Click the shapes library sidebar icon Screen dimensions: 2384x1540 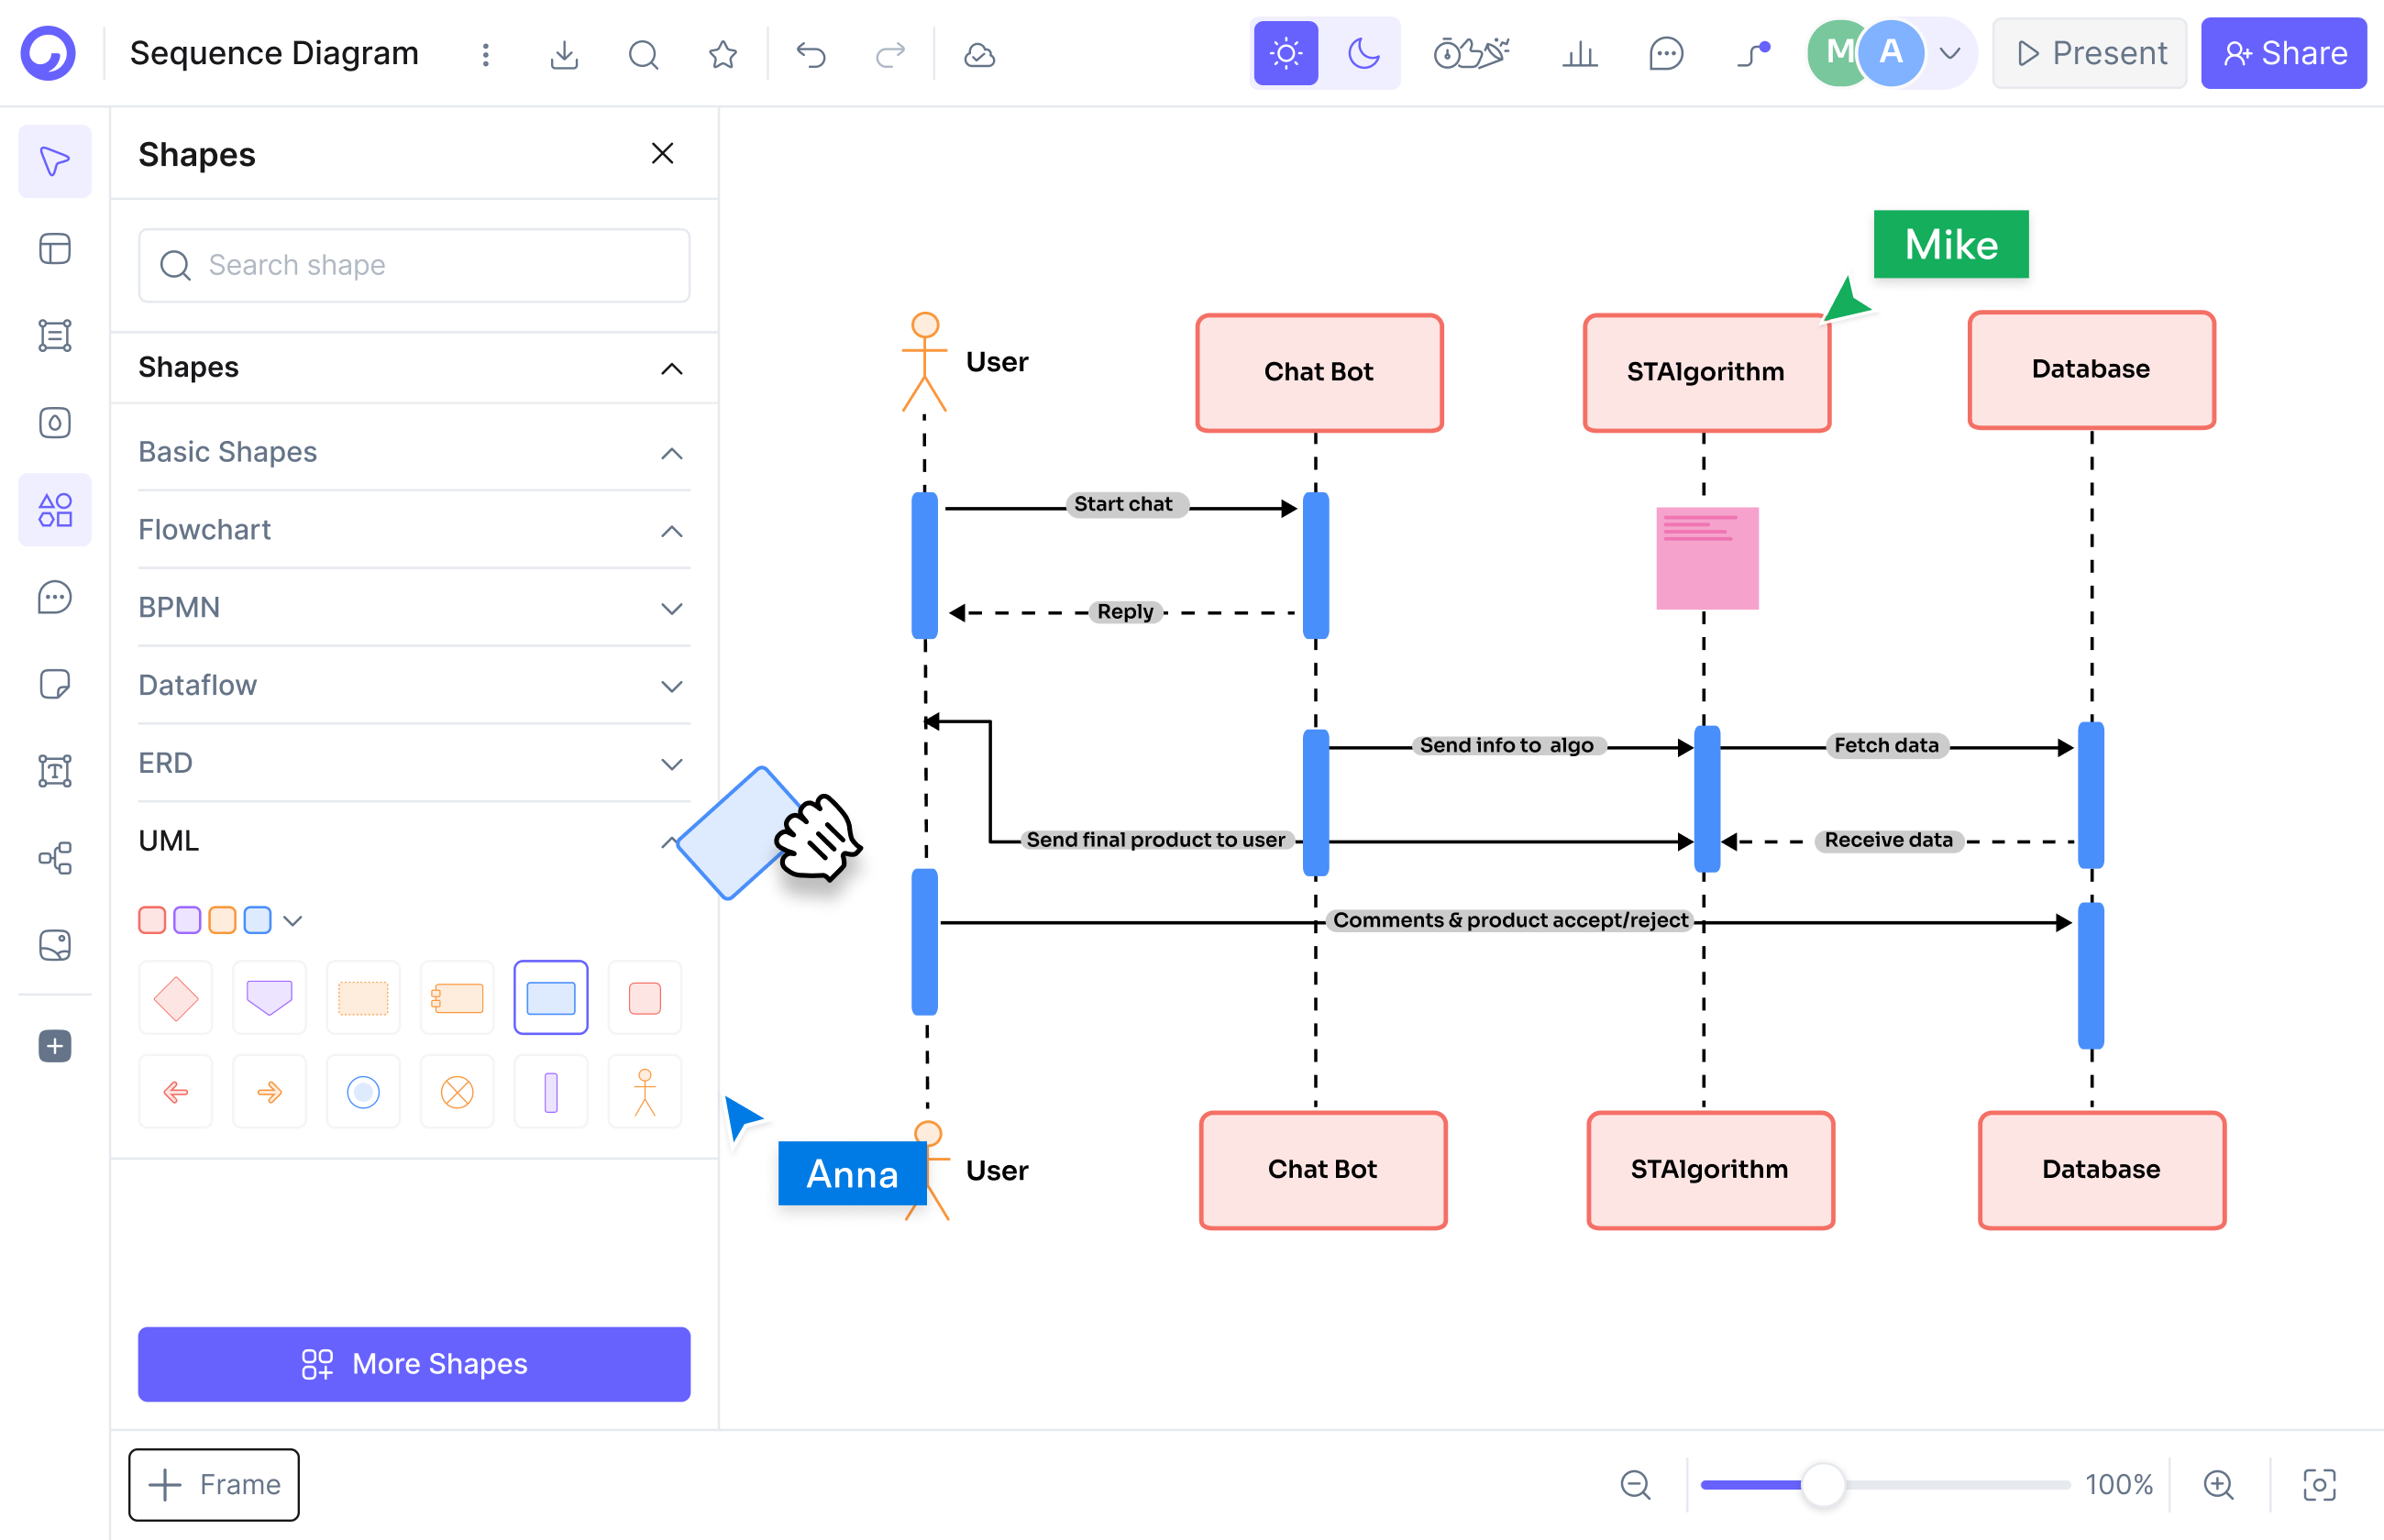click(55, 510)
